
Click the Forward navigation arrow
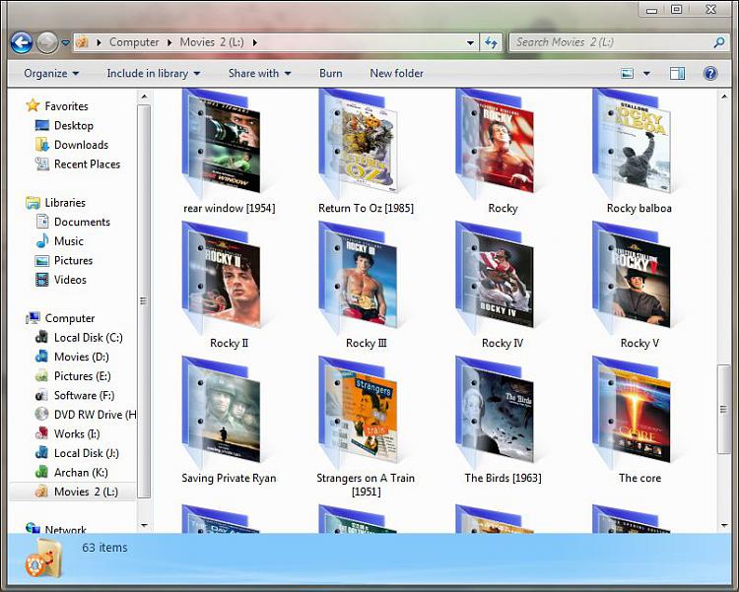[x=47, y=43]
